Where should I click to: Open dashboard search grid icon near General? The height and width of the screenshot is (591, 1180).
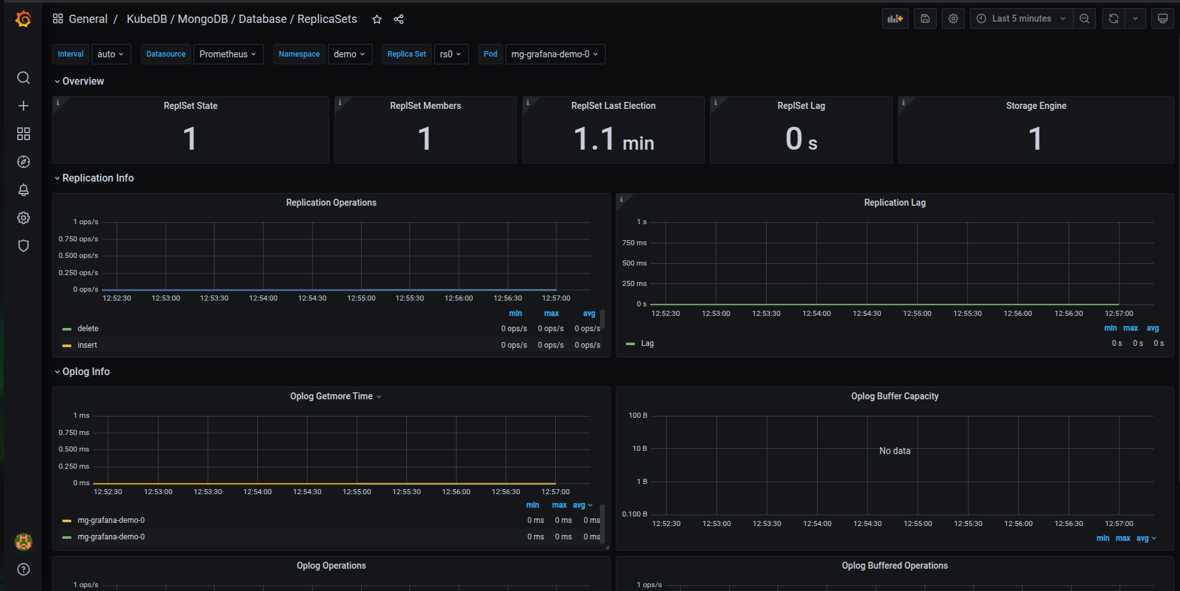pyautogui.click(x=58, y=18)
